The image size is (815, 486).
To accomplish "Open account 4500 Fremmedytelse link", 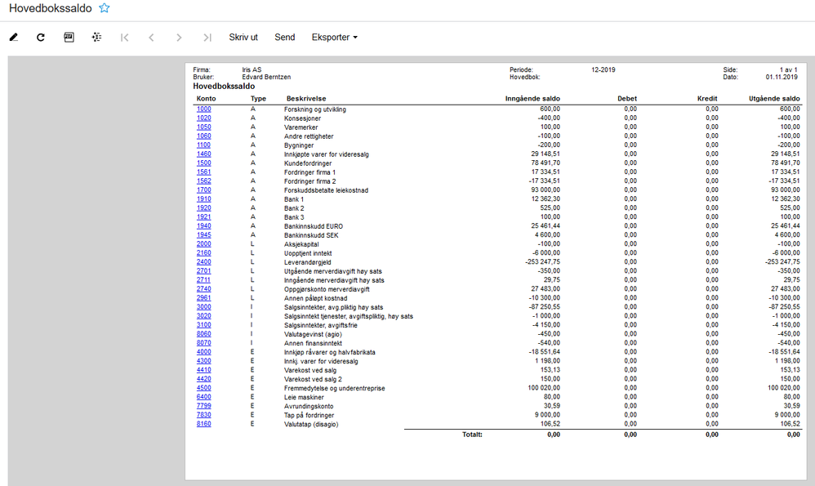I will pos(204,388).
